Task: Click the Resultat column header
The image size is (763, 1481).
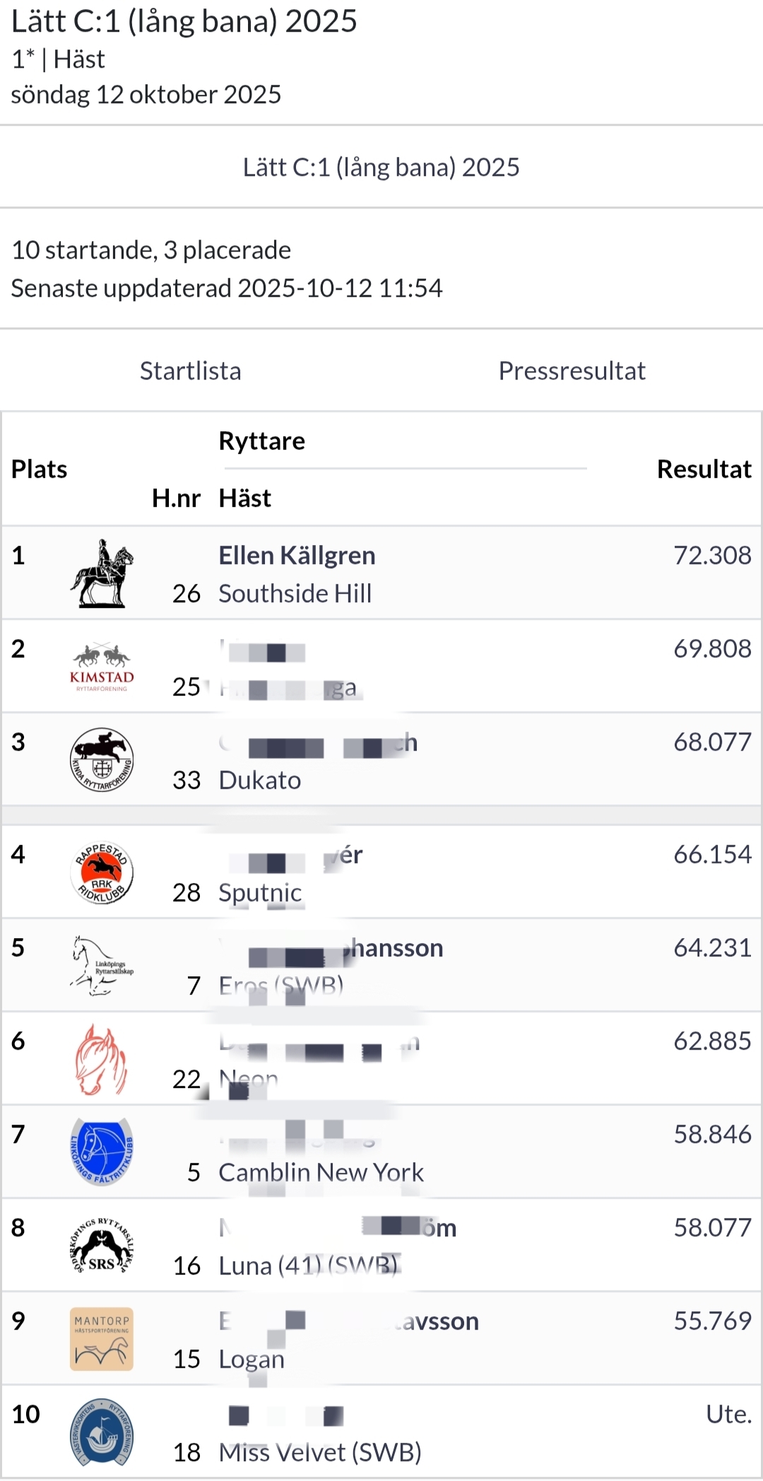Action: (704, 469)
